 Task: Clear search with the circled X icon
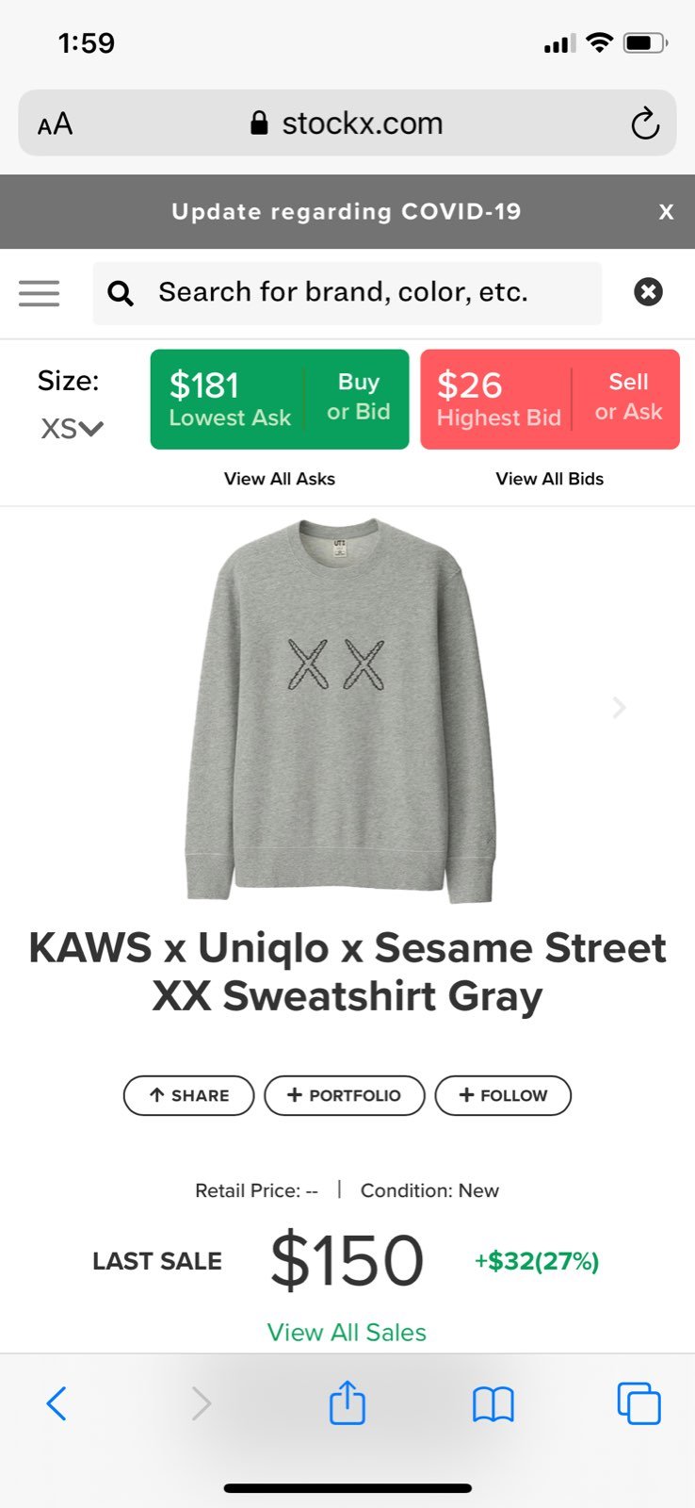(648, 292)
